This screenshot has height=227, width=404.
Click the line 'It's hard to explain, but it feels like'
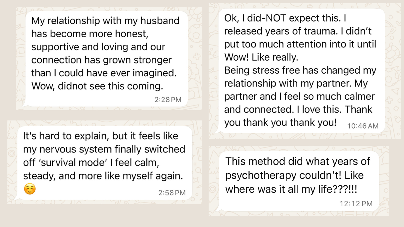tap(101, 136)
